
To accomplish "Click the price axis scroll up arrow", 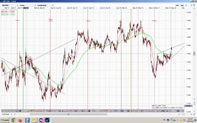I will [194, 8].
